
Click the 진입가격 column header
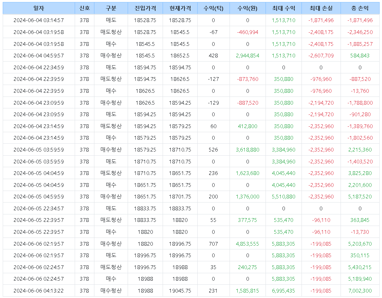coord(145,8)
